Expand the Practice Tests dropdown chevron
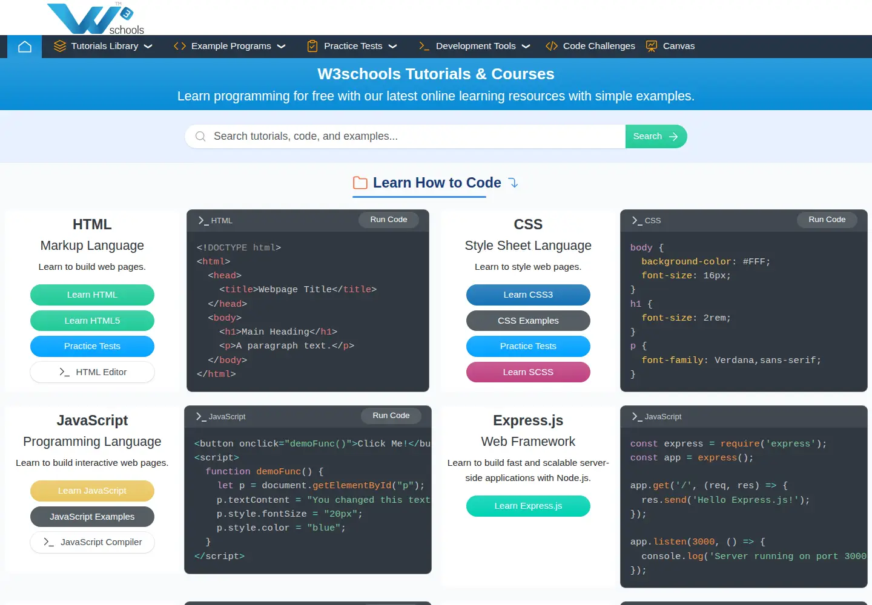The height and width of the screenshot is (605, 872). click(x=392, y=47)
